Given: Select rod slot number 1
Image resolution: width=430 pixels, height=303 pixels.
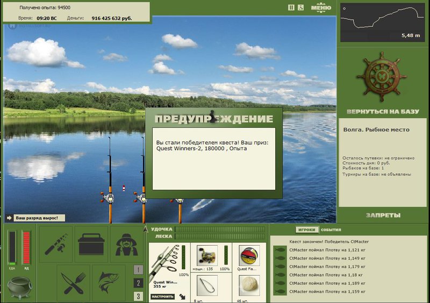Looking at the screenshot, I should (x=138, y=270).
